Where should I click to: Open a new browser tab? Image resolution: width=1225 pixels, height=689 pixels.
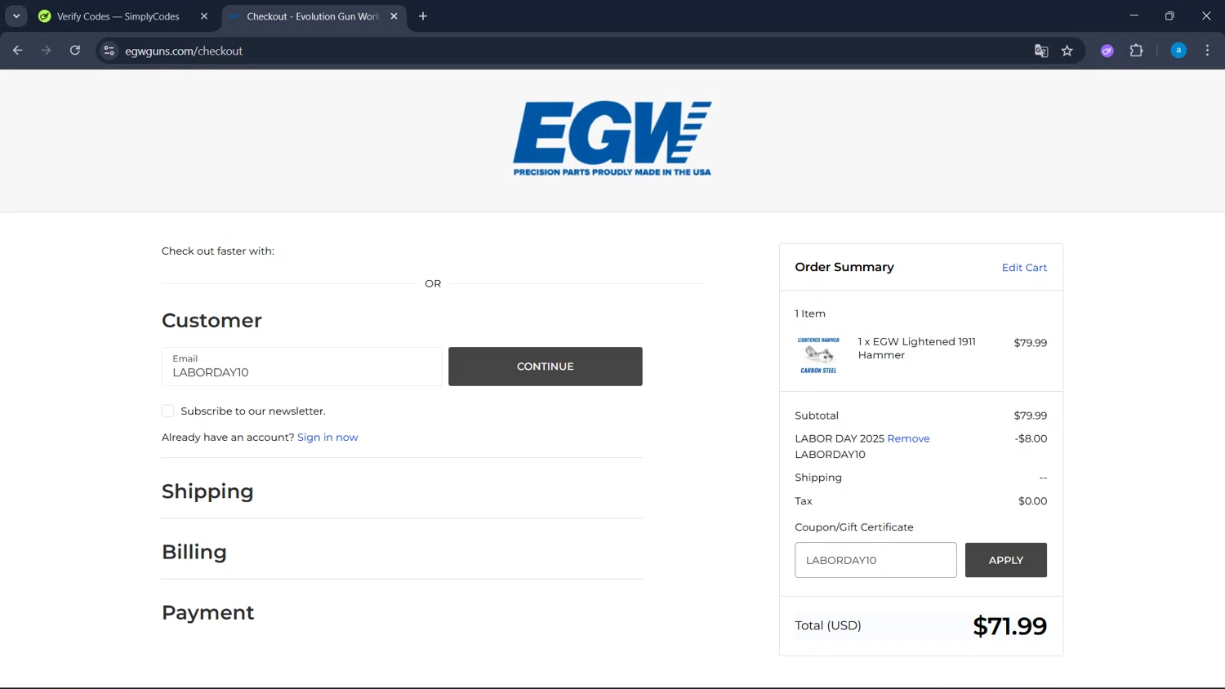[423, 16]
